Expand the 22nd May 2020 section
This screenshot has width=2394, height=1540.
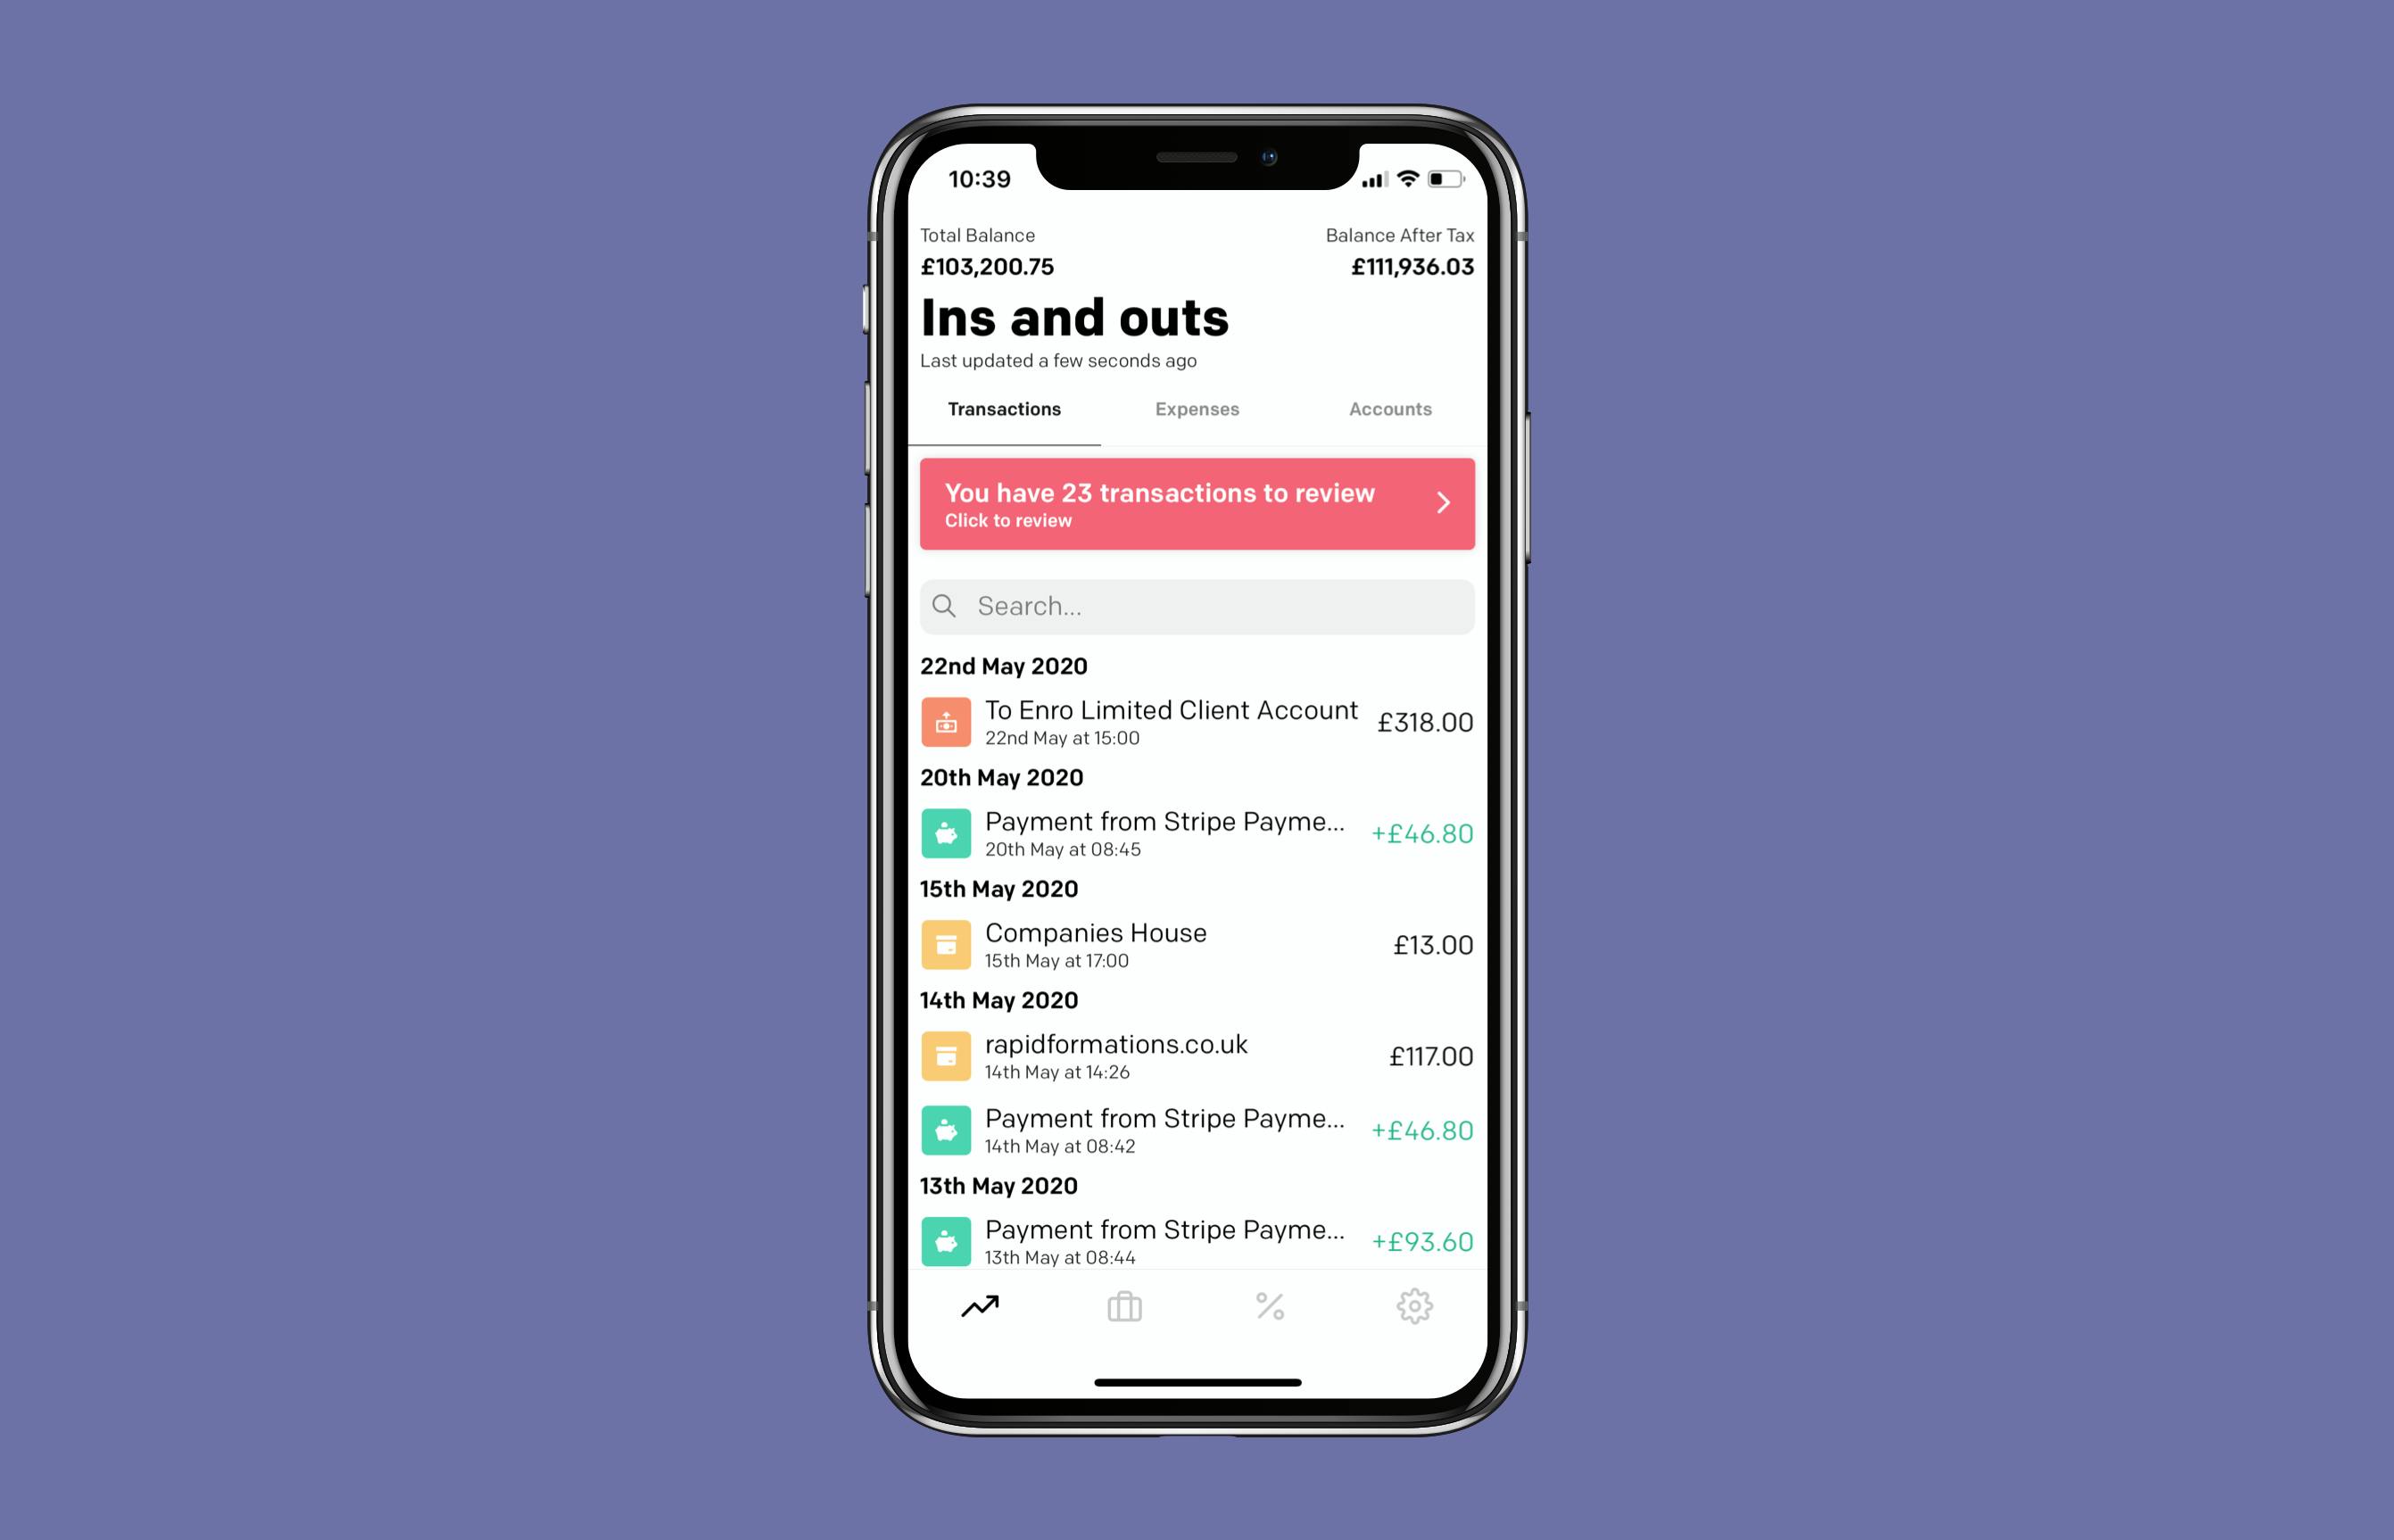(1003, 667)
